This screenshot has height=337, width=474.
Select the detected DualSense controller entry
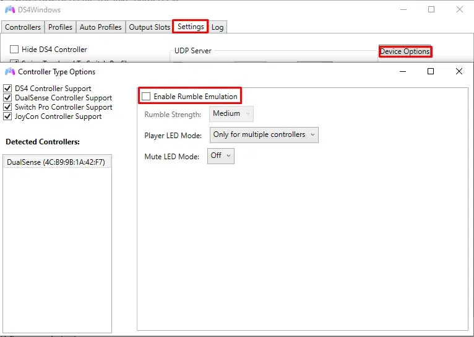click(x=57, y=162)
